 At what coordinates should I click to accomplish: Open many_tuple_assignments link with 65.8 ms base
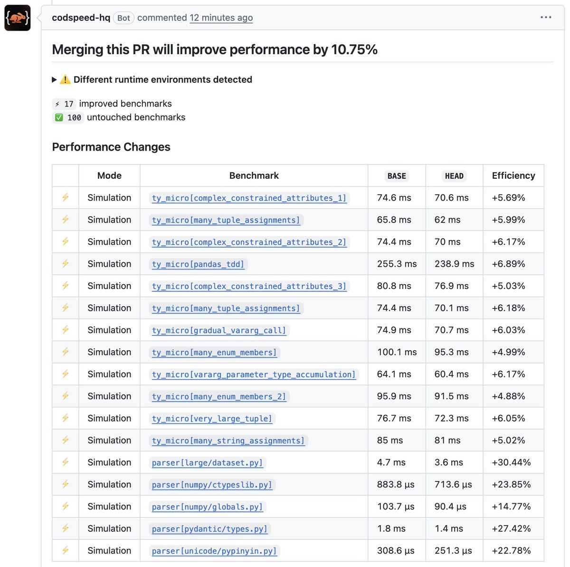226,220
